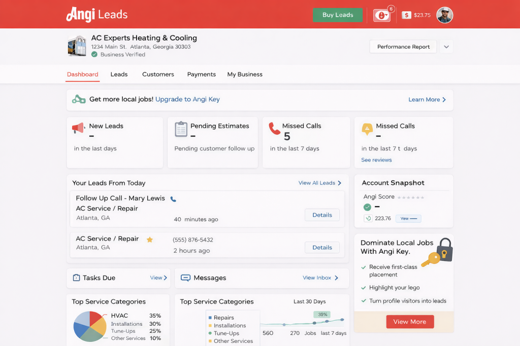
Task: Click See reviews link
Action: coord(376,160)
